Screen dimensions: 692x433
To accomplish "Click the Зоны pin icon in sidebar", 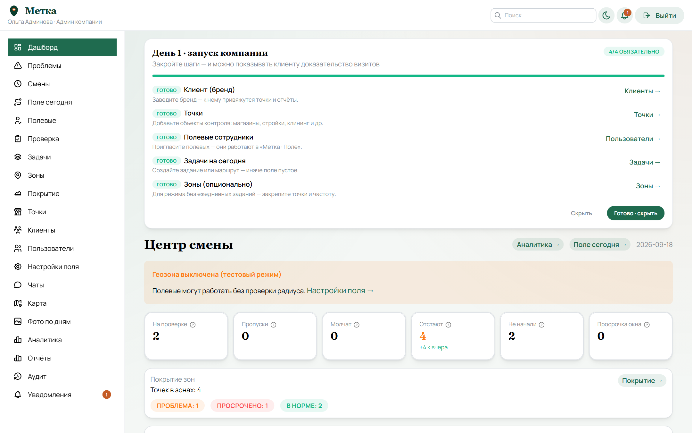I will 18,175.
